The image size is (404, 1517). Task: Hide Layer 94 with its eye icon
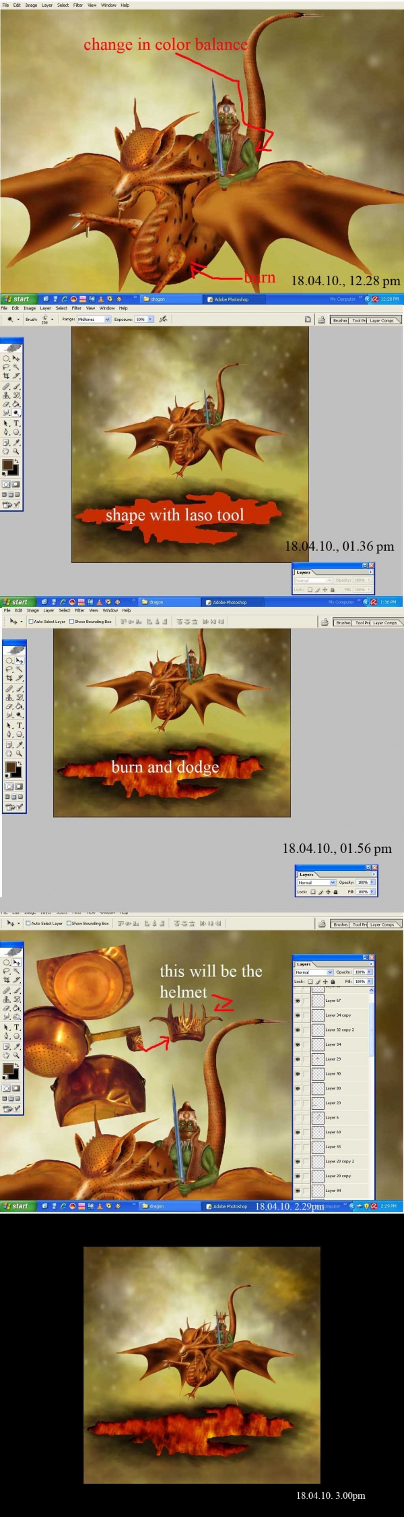pyautogui.click(x=298, y=1191)
